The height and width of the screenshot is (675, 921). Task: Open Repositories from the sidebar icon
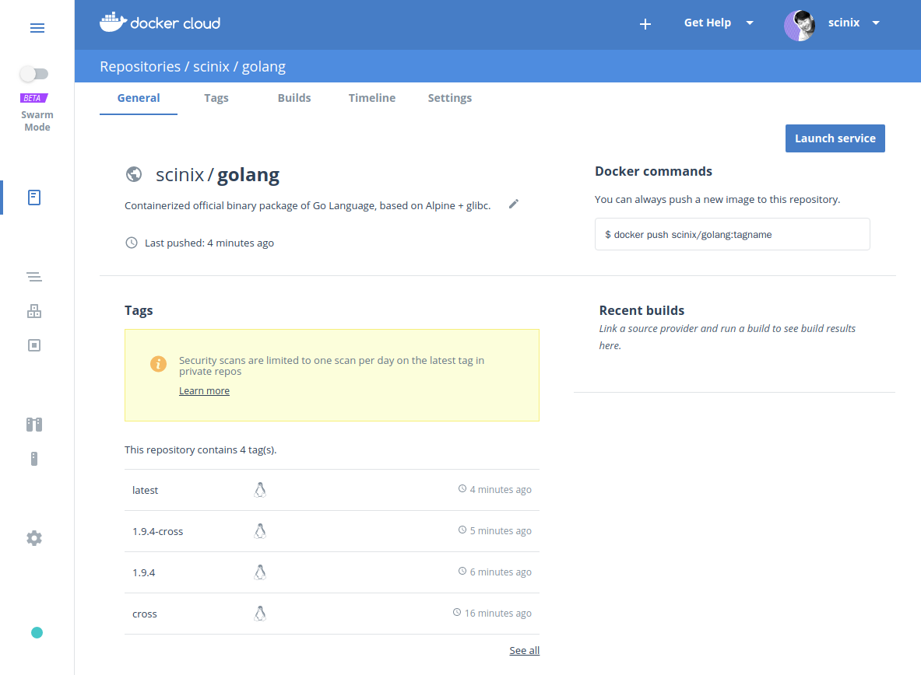[x=34, y=198]
